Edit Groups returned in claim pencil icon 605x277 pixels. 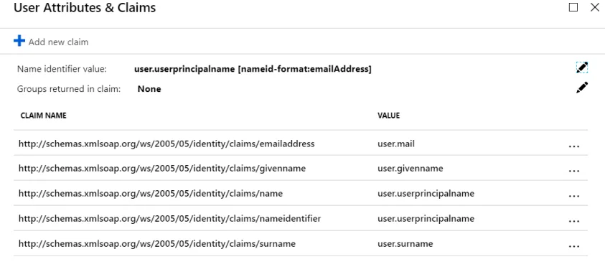(x=582, y=88)
